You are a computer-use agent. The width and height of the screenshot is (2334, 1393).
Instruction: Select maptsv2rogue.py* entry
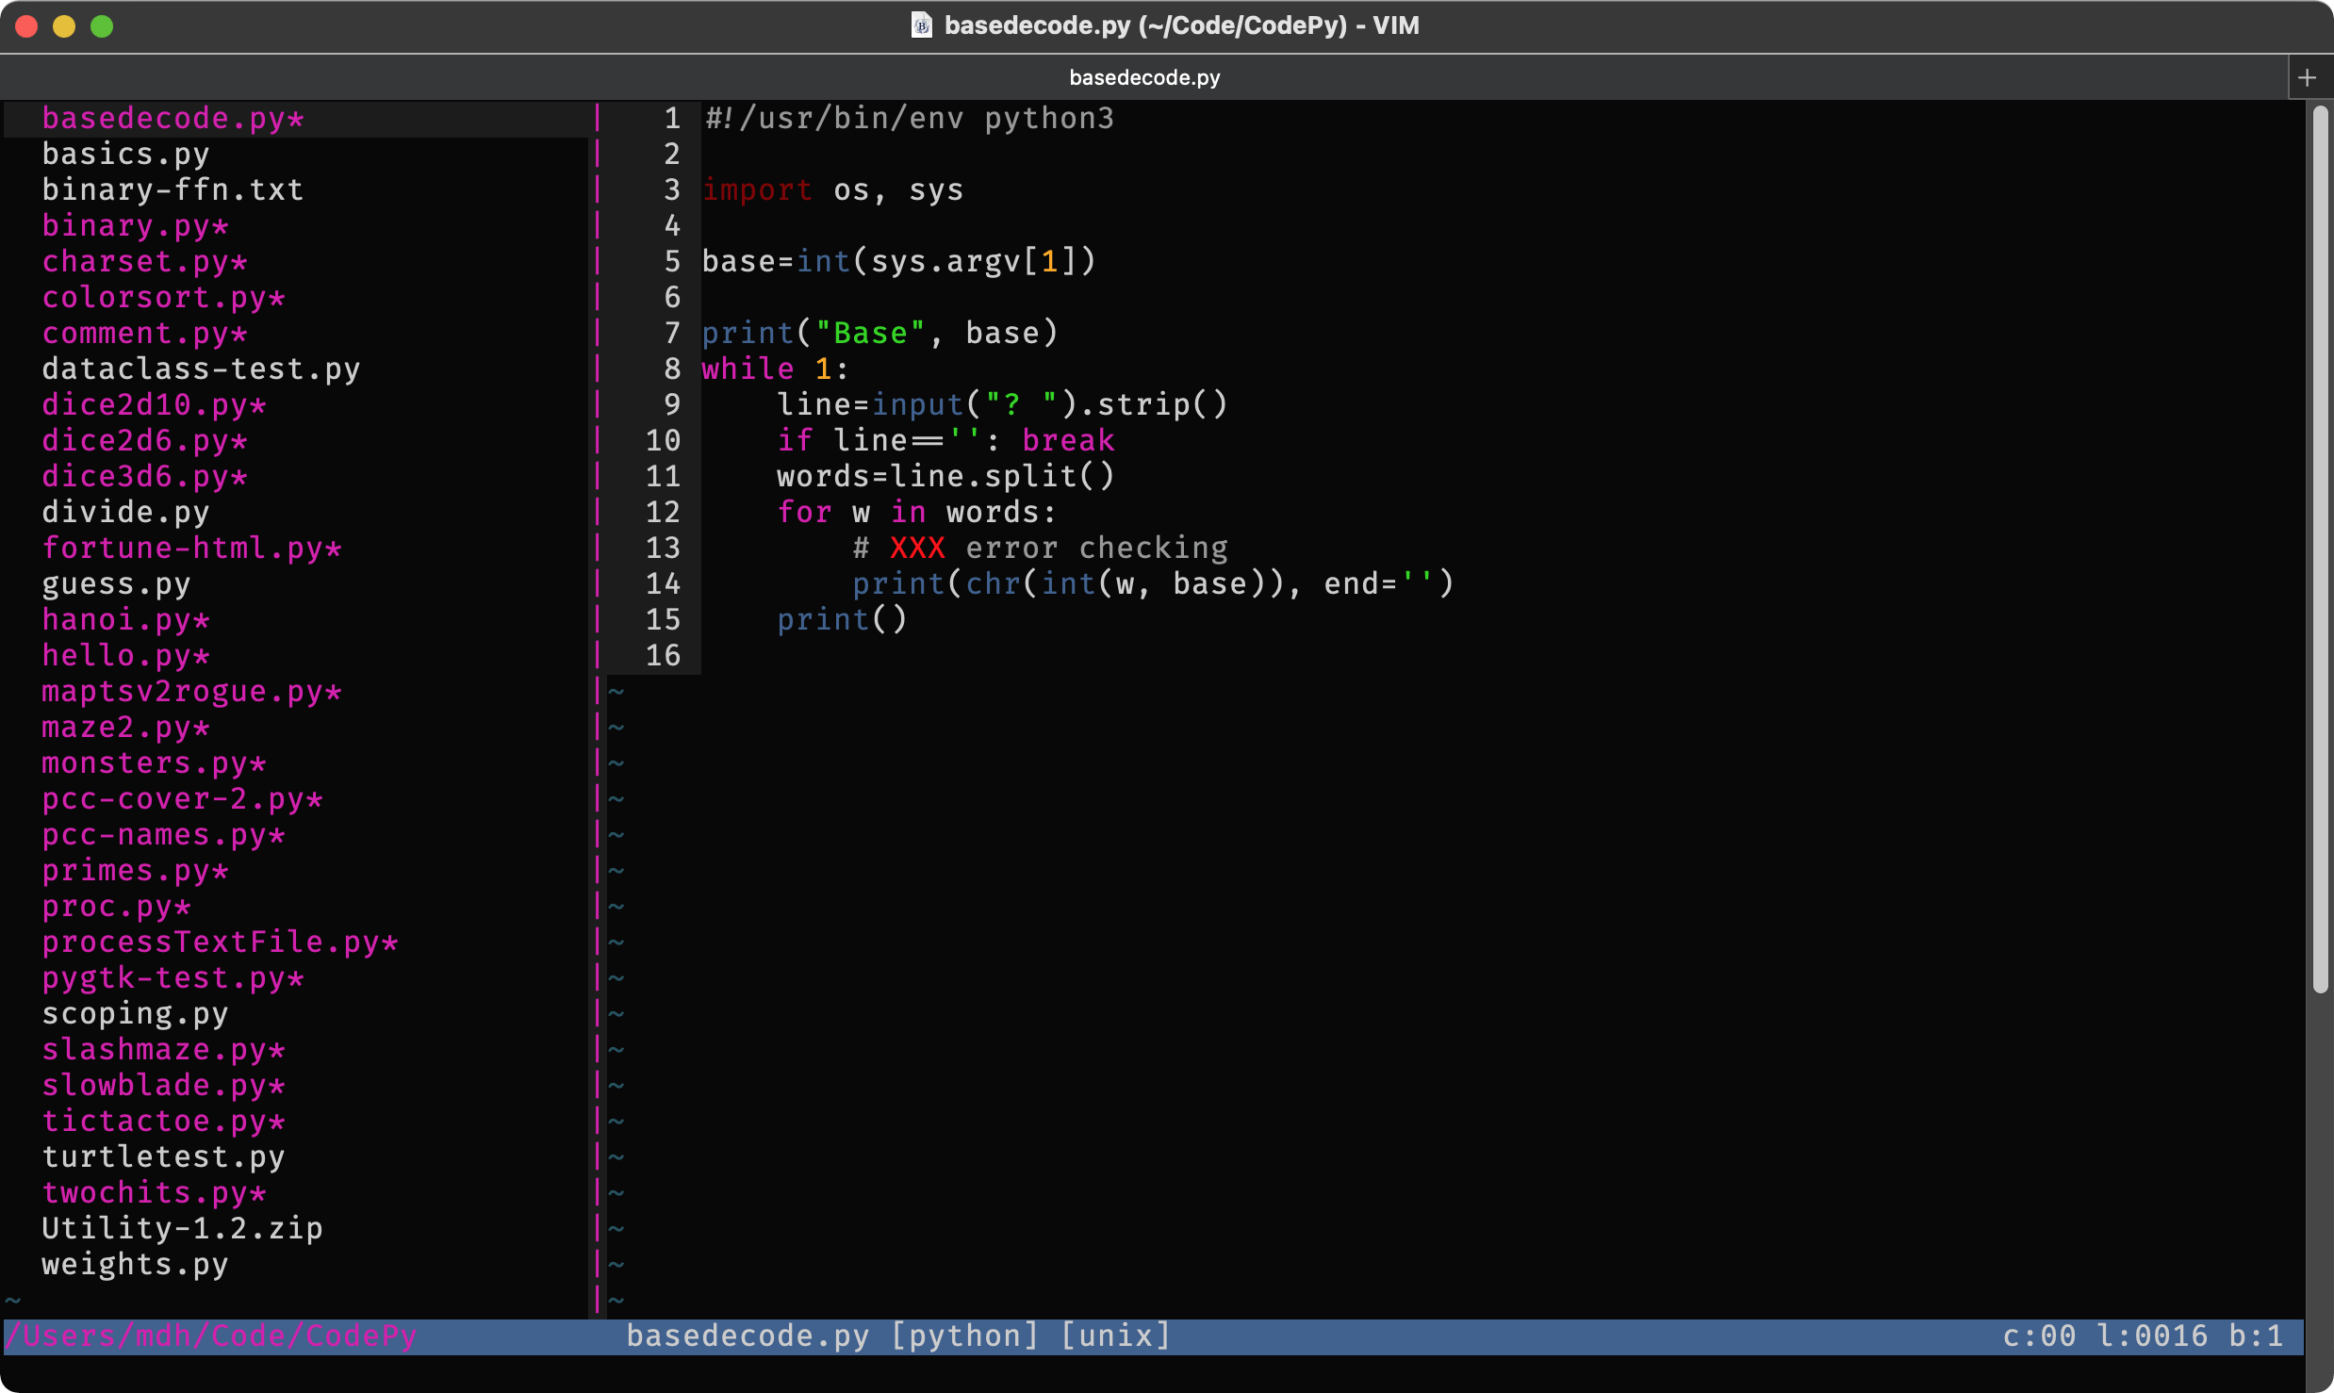[x=191, y=691]
